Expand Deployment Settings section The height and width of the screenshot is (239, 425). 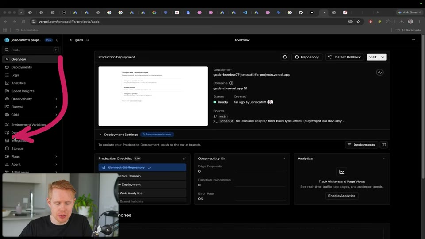pos(119,135)
